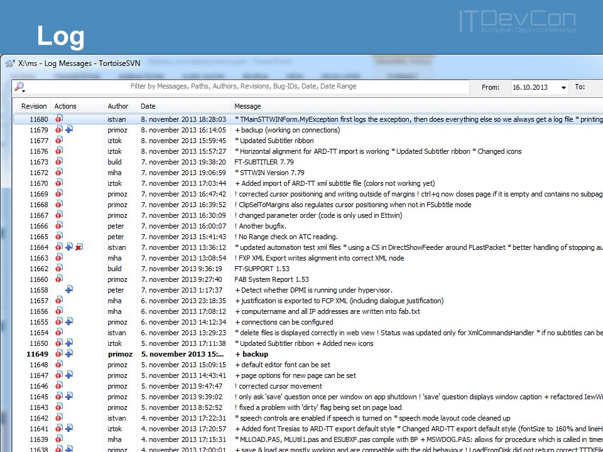Click date '6. november 2013 17:08:12'

point(183,311)
